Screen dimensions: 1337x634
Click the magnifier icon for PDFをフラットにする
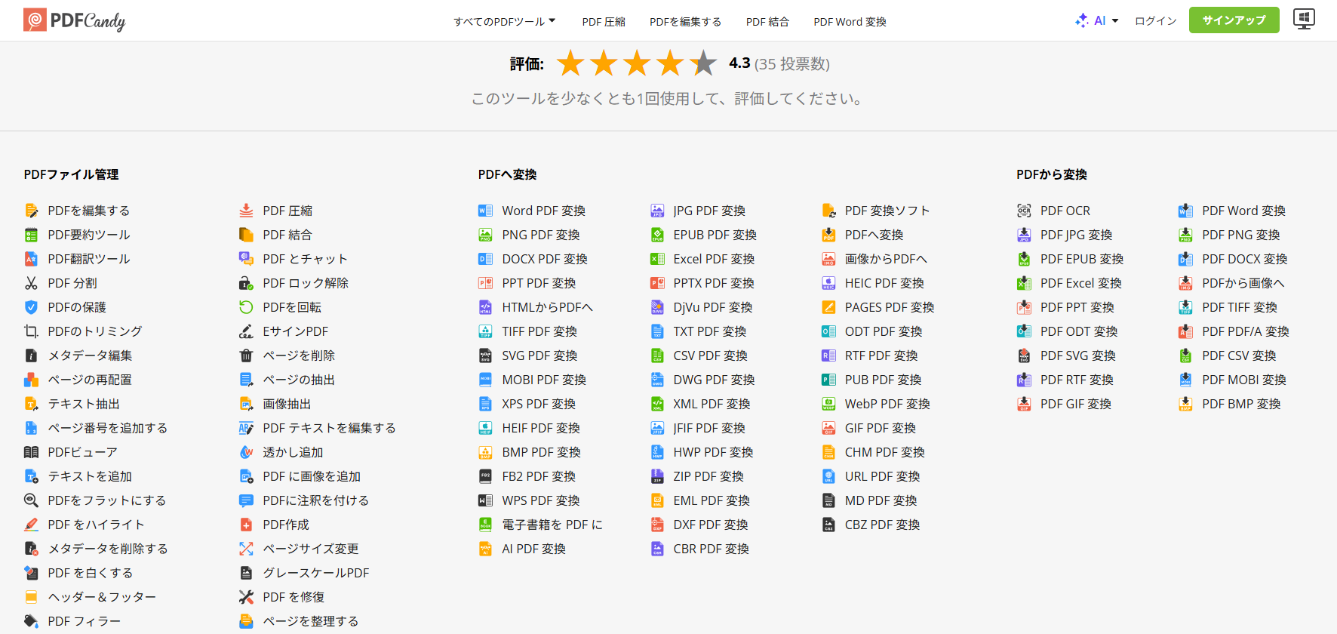(x=31, y=500)
